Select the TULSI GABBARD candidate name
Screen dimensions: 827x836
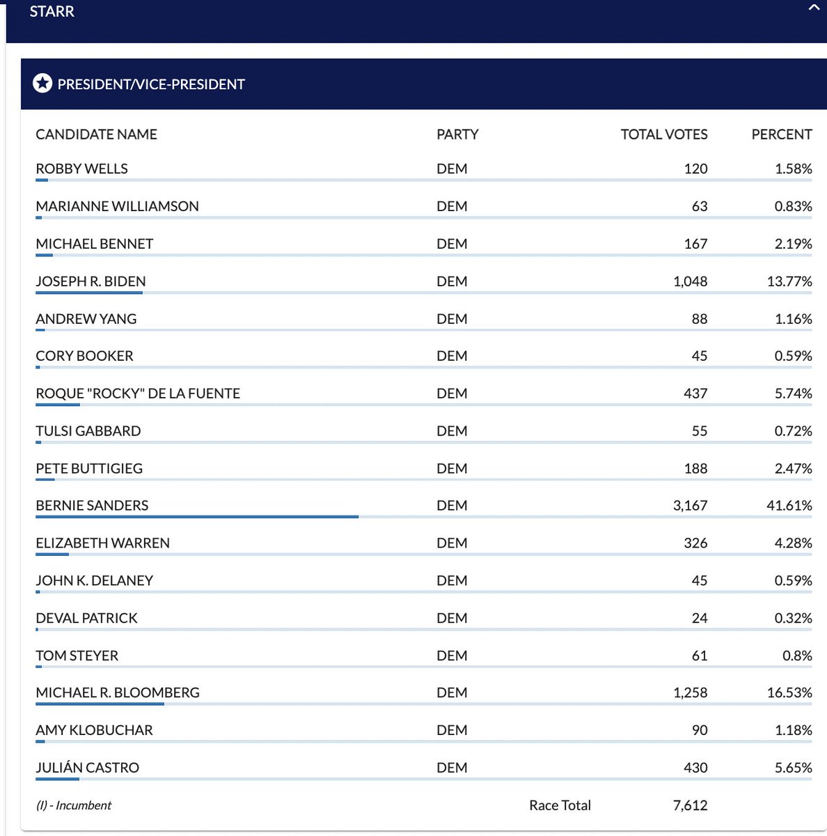coord(88,431)
